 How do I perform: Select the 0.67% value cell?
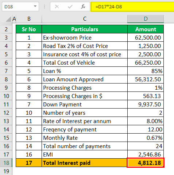pos(146,138)
